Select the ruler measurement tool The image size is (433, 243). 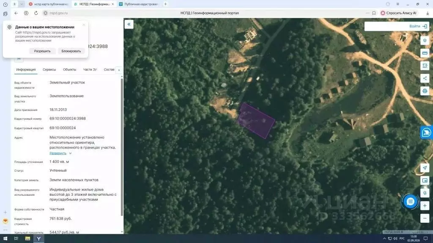click(425, 53)
